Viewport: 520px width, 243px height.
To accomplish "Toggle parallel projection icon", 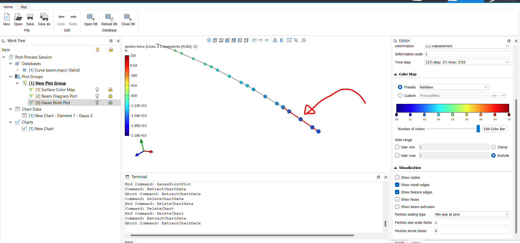I will pos(281,40).
